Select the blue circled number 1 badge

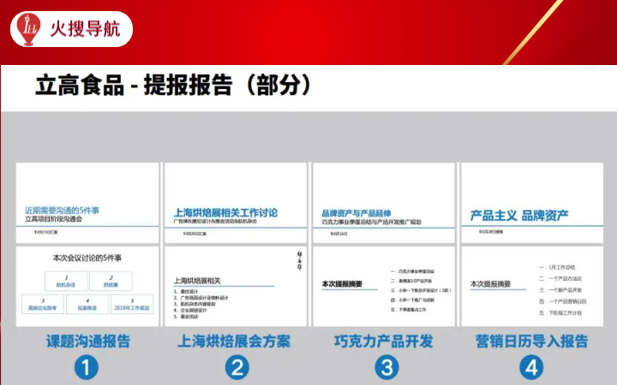87,368
